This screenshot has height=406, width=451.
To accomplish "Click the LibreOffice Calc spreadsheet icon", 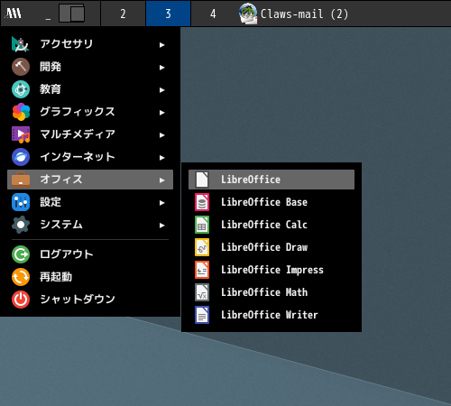I will 202,225.
